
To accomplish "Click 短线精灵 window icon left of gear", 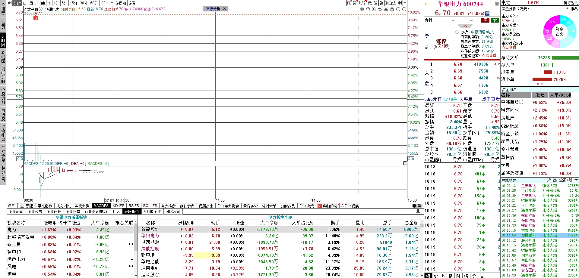I will (x=549, y=180).
